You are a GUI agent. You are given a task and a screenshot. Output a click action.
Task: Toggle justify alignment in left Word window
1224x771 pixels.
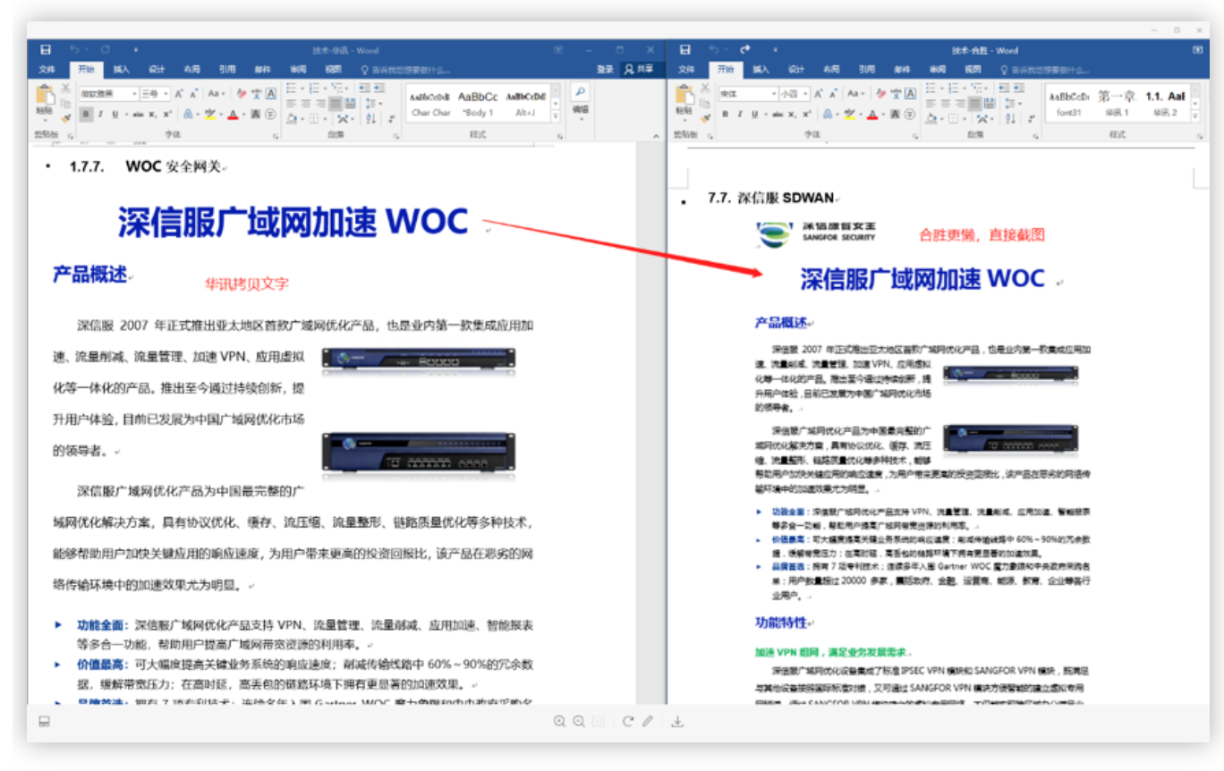336,104
